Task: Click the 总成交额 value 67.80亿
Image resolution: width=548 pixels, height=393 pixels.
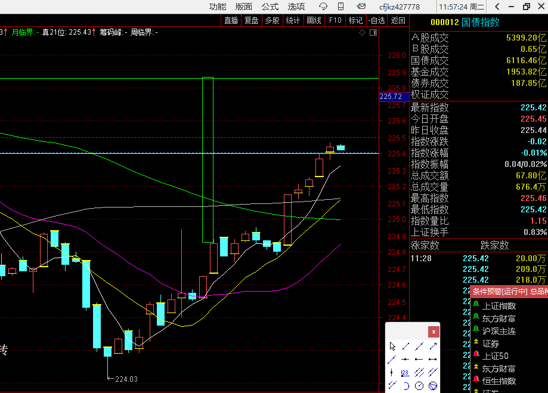Action: coord(531,175)
